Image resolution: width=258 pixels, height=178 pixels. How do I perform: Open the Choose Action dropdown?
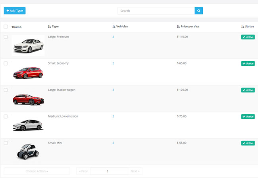[x=37, y=171]
